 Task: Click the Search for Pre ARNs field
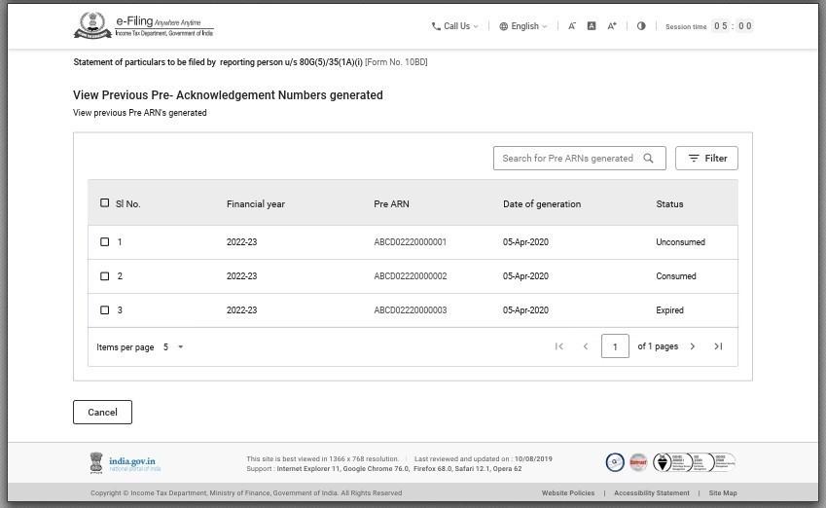point(567,159)
